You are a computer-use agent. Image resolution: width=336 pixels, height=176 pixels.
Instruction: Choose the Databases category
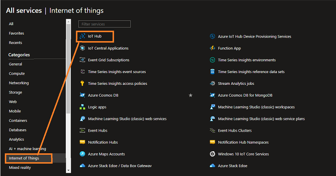[18, 130]
